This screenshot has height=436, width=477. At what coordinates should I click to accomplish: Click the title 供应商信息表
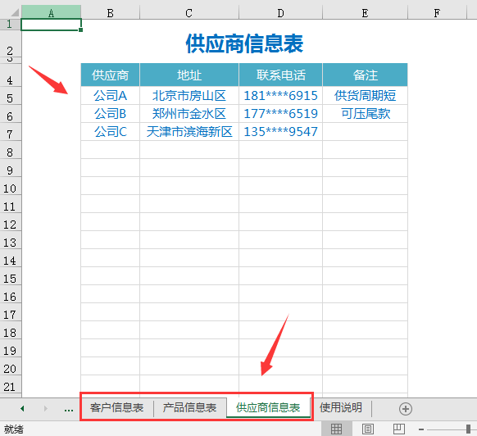(244, 43)
